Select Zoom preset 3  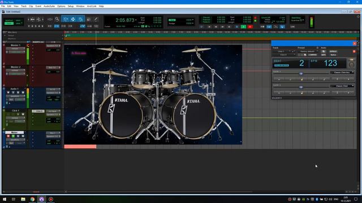[x=36, y=27]
